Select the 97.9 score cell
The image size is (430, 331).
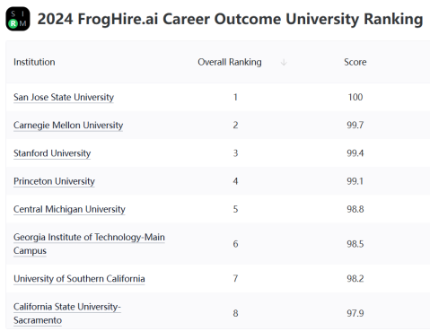[355, 313]
